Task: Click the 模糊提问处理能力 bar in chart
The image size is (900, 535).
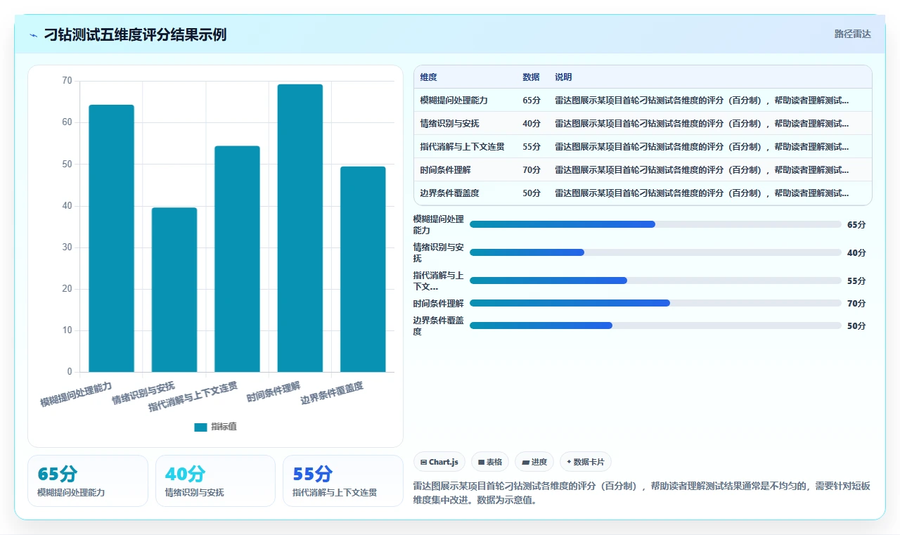Action: [x=111, y=238]
